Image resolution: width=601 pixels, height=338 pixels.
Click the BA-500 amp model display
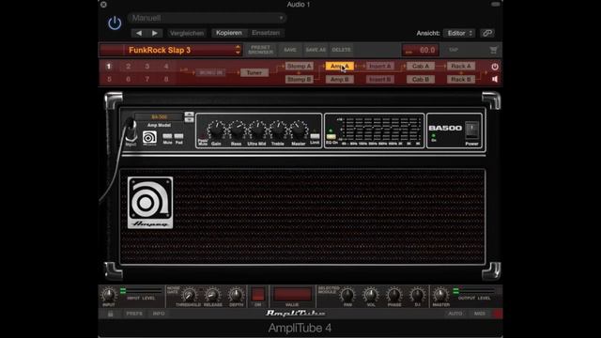coord(159,116)
